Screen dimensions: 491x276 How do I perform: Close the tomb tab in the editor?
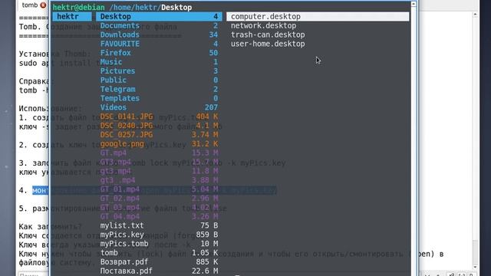(43, 5)
